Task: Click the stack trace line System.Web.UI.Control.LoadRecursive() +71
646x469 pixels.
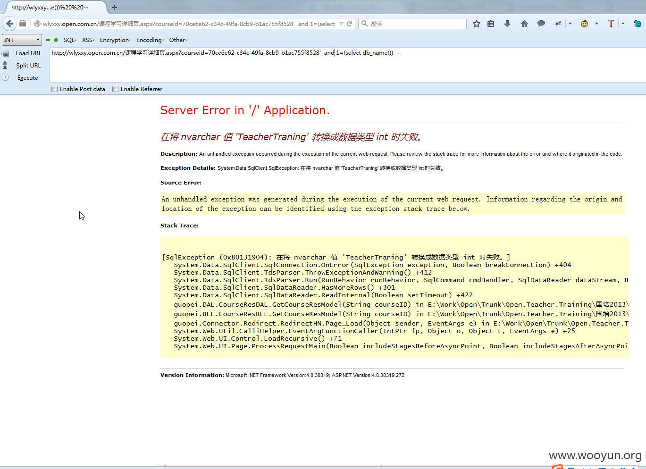Action: [x=258, y=338]
